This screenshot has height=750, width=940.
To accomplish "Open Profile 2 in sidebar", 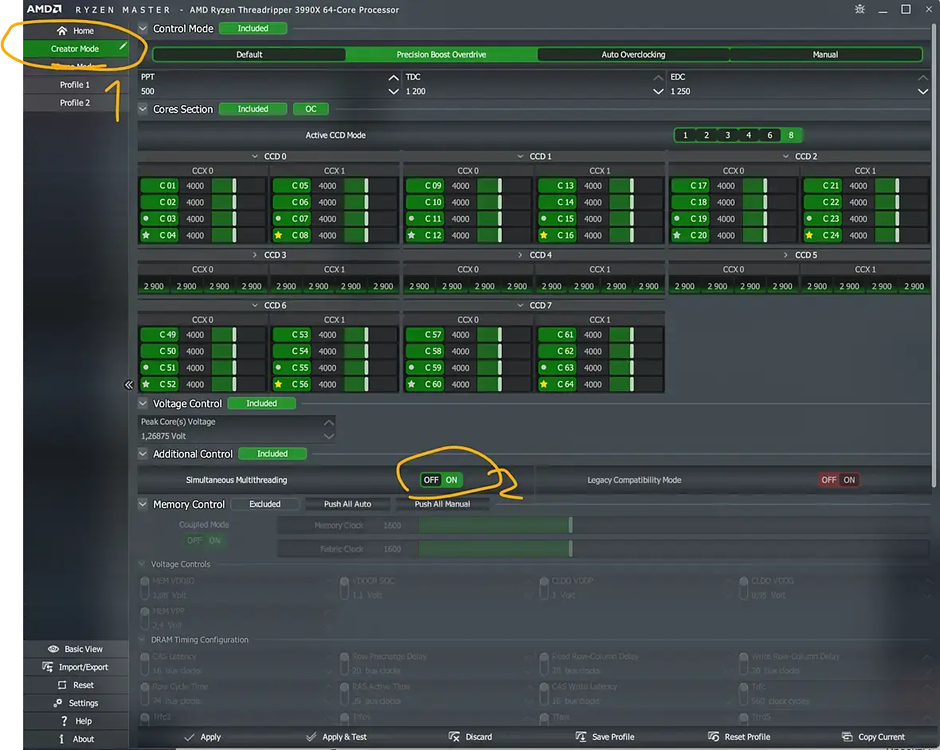I will 75,103.
